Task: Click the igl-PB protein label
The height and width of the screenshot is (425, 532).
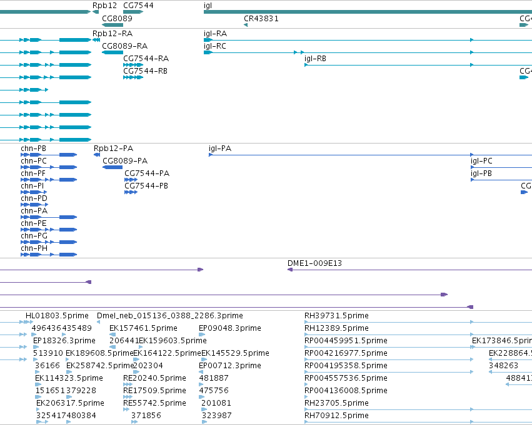Action: [x=481, y=173]
